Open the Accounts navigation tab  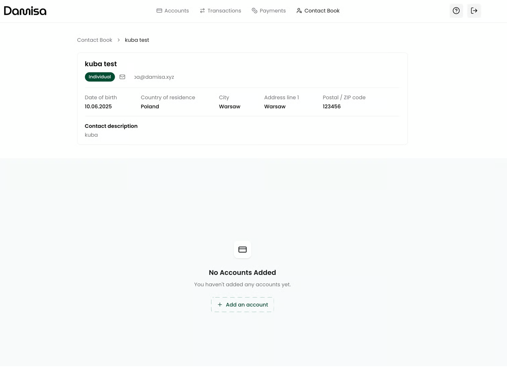point(173,11)
